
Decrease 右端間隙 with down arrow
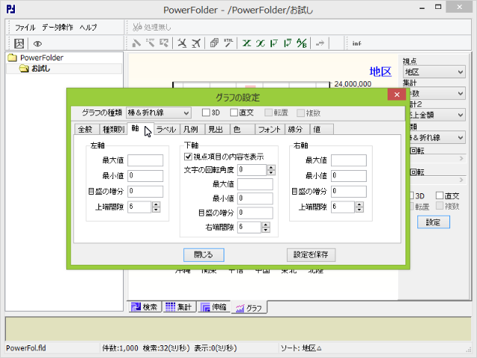pos(265,230)
